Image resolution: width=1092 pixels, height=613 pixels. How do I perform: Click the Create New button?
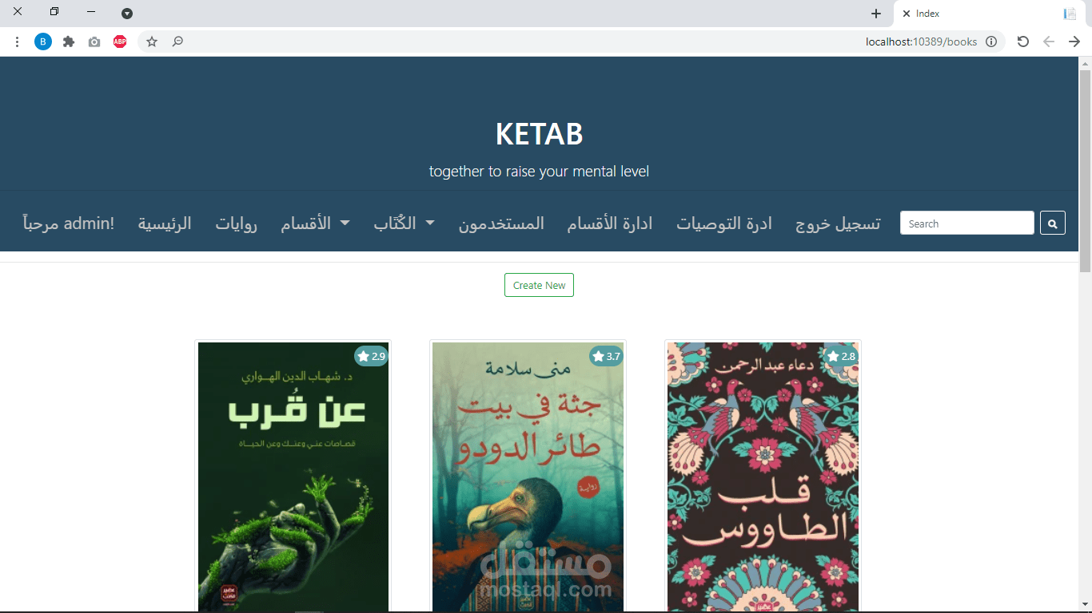[x=539, y=285]
